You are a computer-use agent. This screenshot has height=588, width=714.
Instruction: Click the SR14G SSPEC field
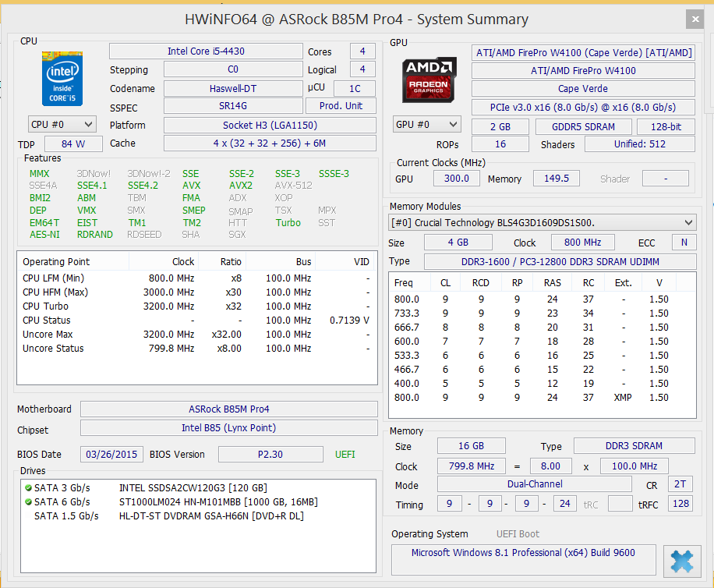pyautogui.click(x=233, y=105)
